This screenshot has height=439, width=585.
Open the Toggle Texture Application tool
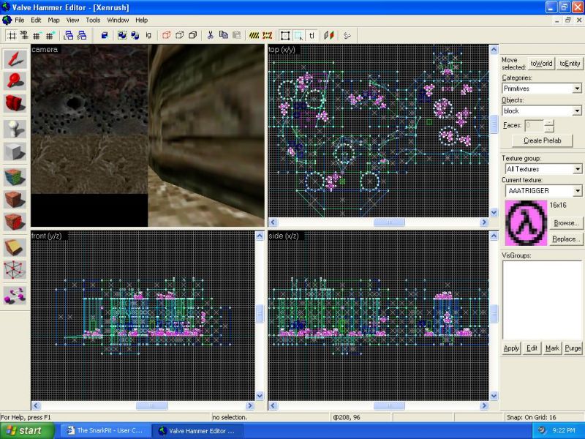(x=15, y=178)
